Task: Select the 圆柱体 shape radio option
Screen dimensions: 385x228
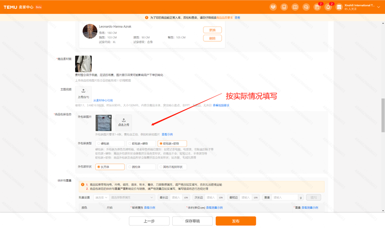Action: click(x=141, y=167)
